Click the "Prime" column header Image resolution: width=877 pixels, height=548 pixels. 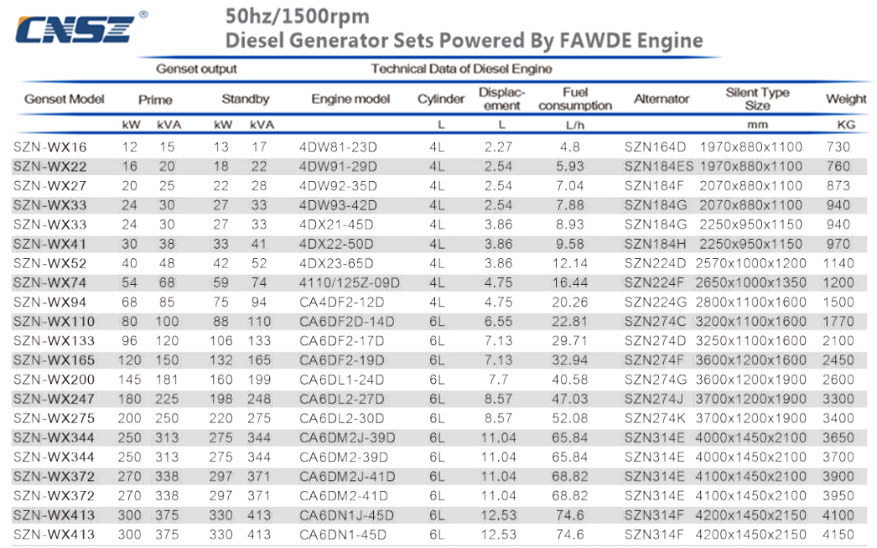click(155, 100)
